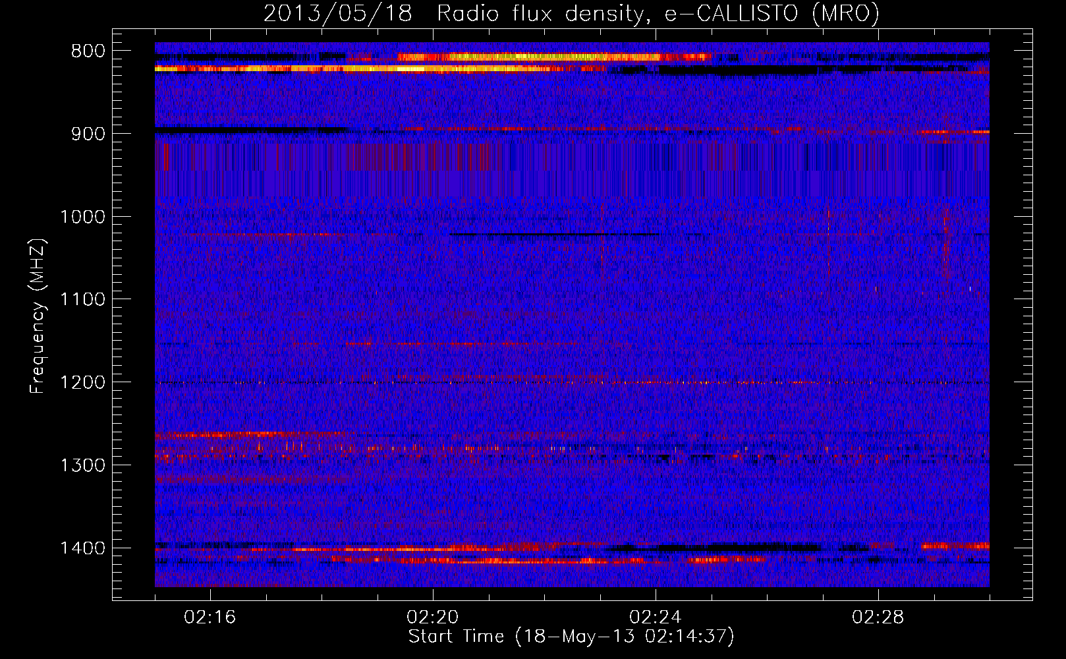1066x659 pixels.
Task: Click the 1100 frequency tick label
Action: click(x=82, y=300)
